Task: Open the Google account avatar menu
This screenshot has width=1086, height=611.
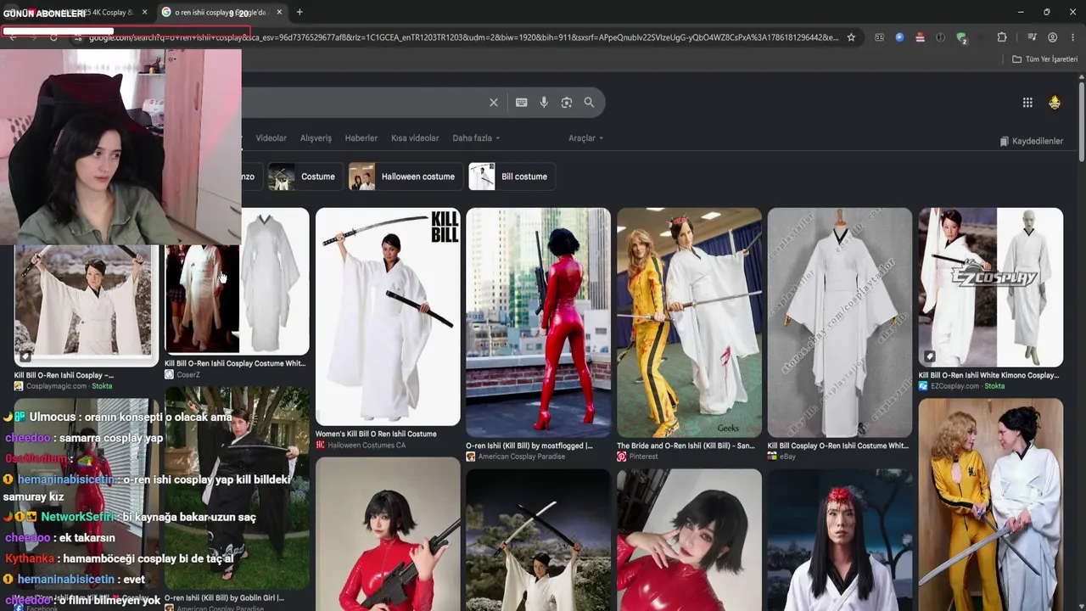Action: [1055, 103]
